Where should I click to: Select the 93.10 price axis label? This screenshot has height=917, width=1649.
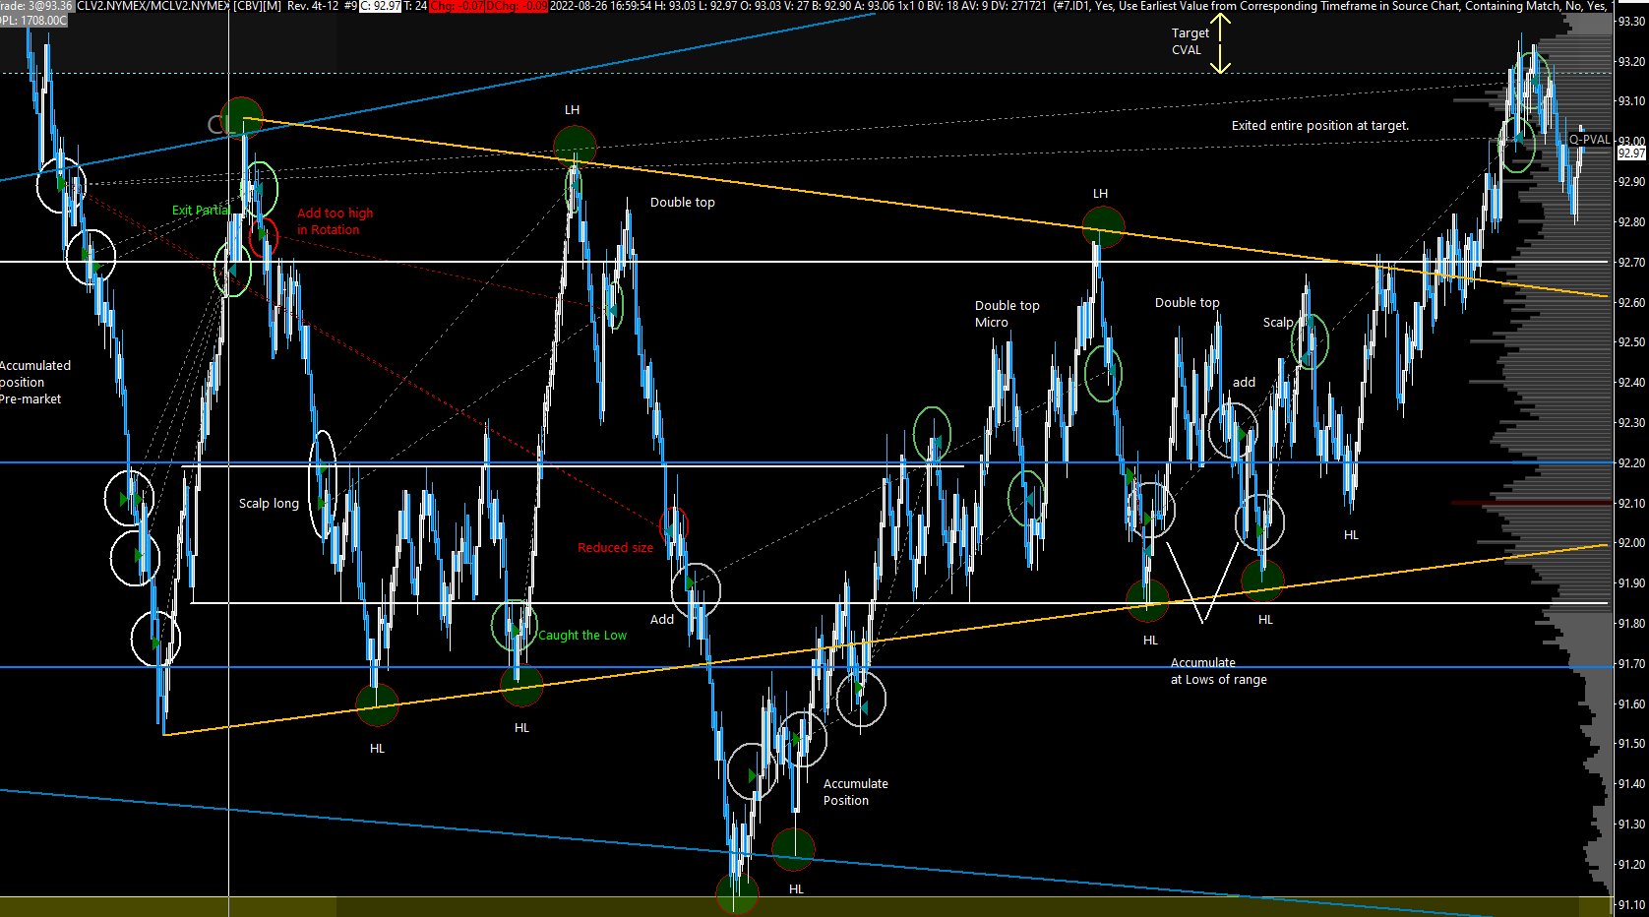1631,101
